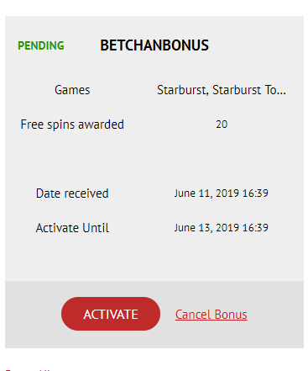Open the truncated Starburst games list text

tap(222, 90)
